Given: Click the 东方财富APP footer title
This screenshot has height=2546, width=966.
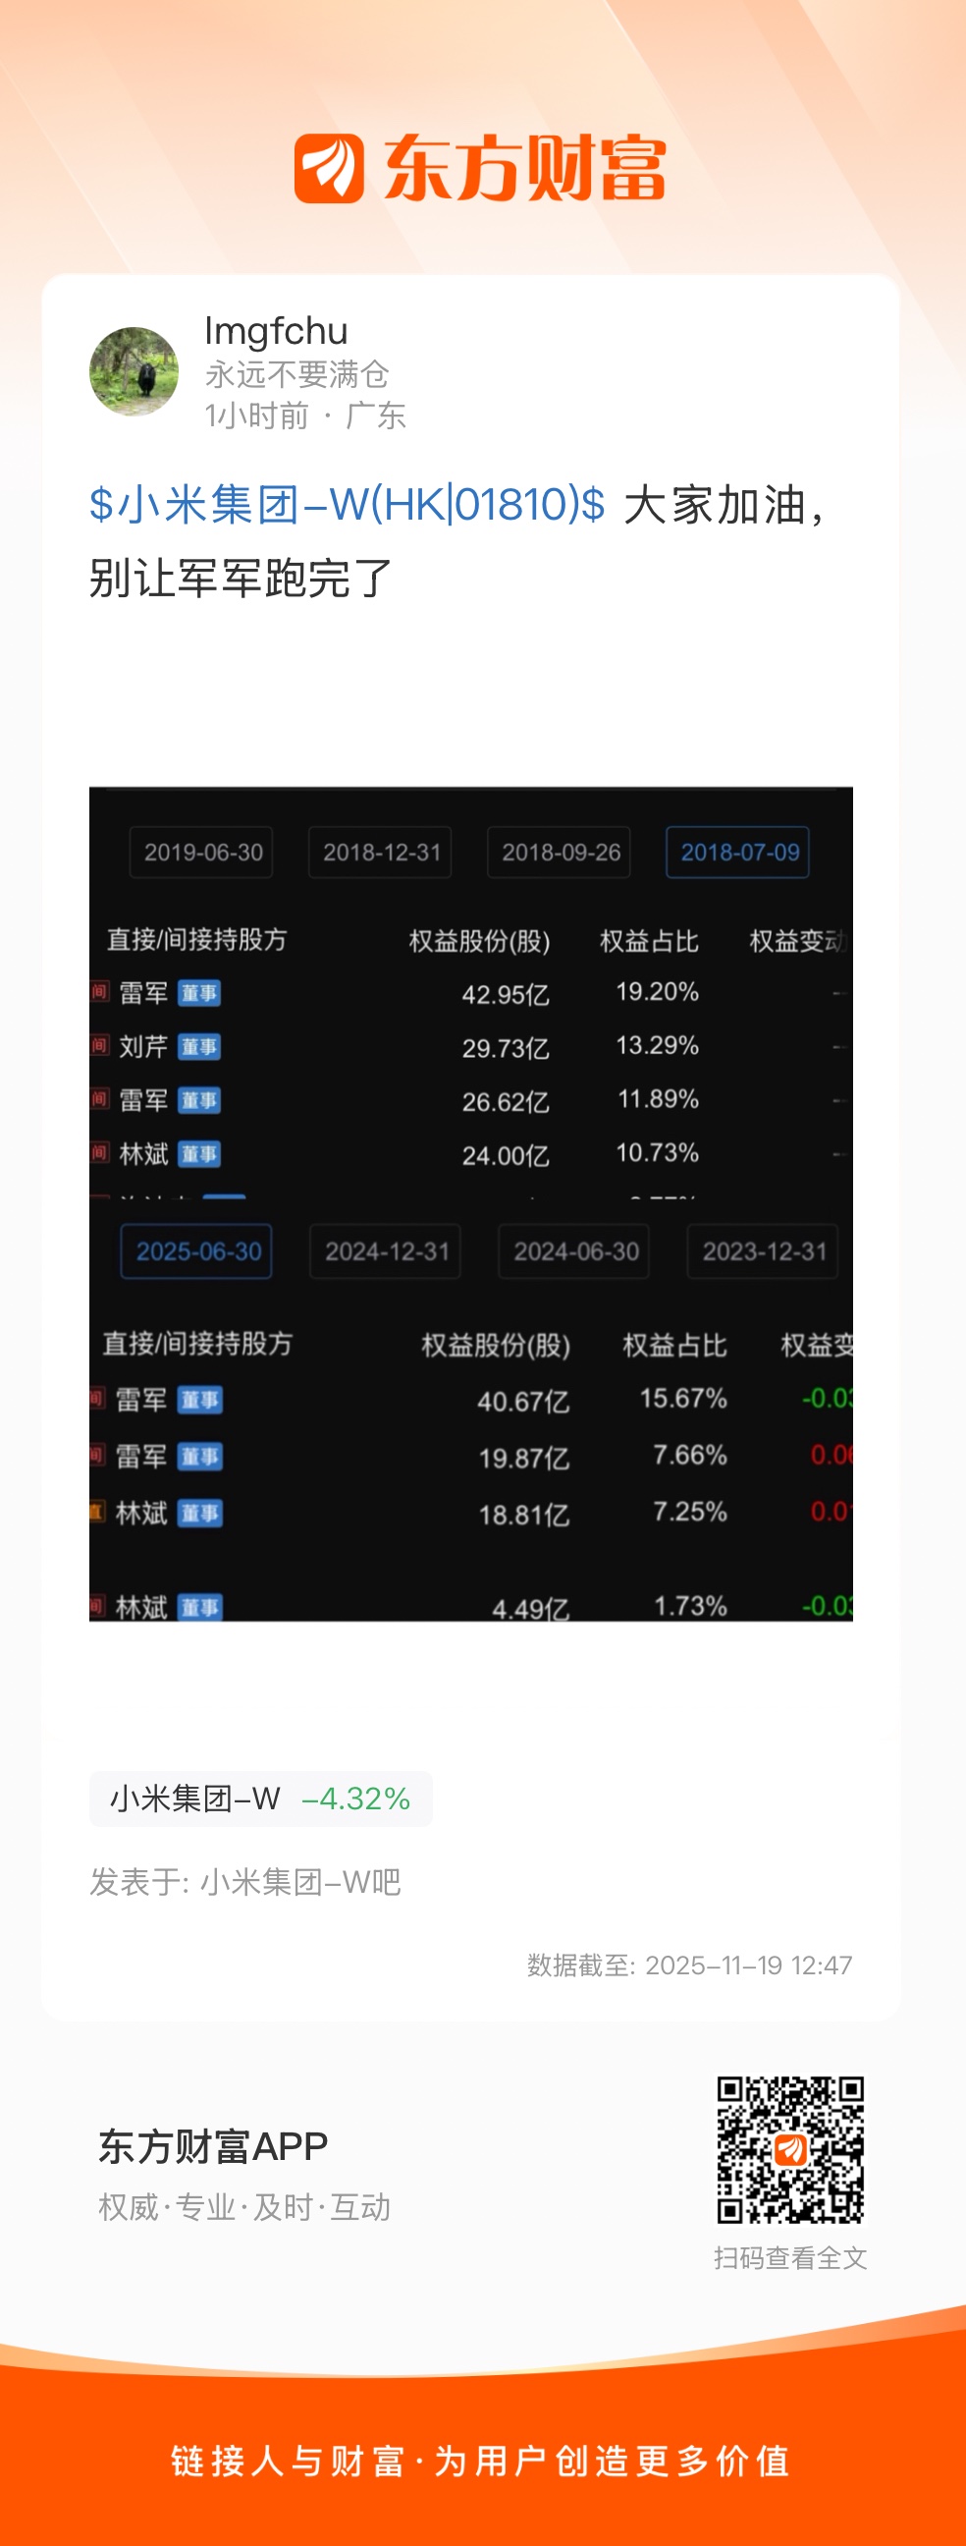Looking at the screenshot, I should pyautogui.click(x=212, y=2146).
